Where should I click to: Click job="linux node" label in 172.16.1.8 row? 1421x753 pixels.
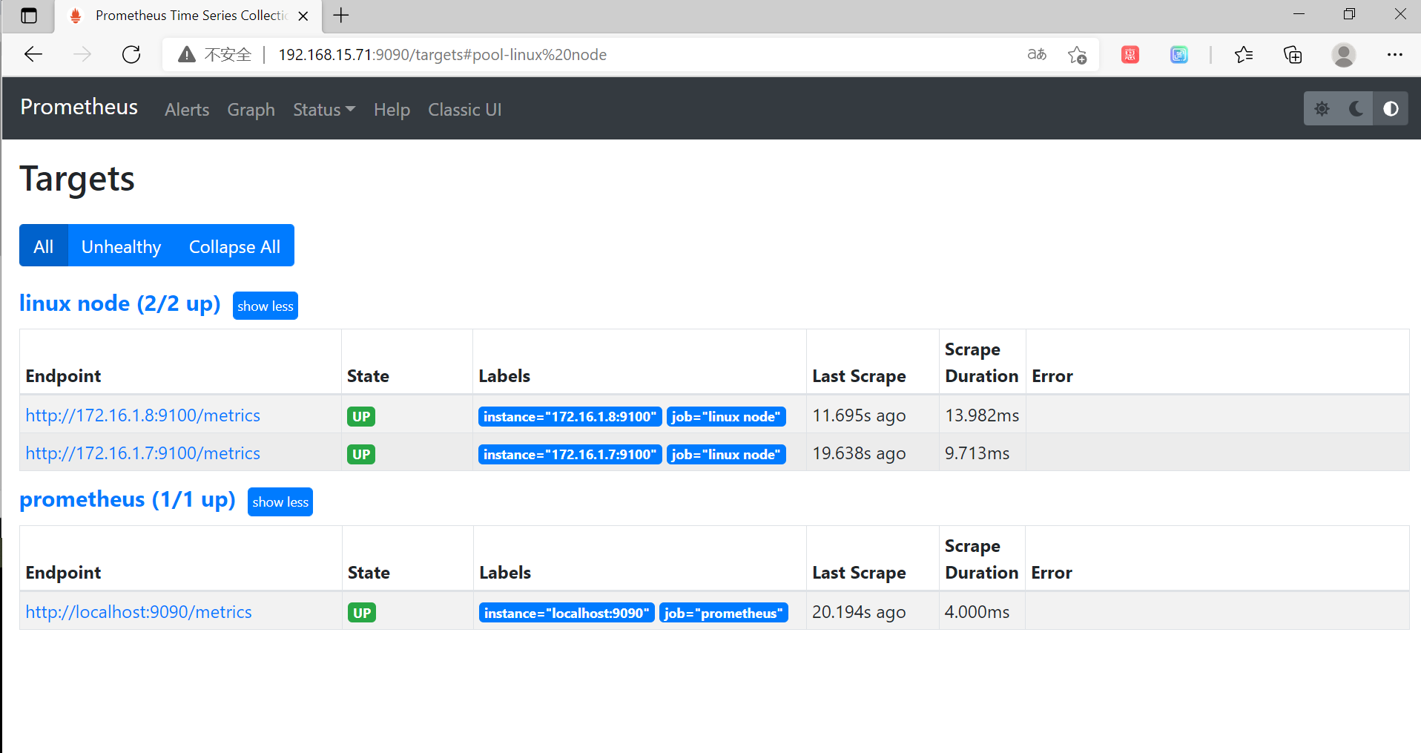click(726, 416)
